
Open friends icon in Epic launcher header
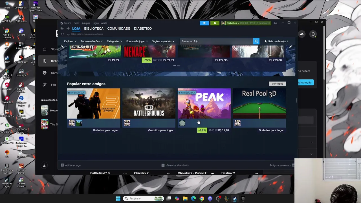click(x=302, y=34)
